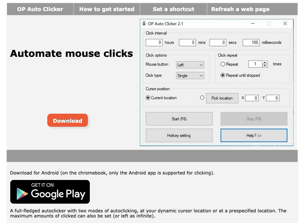Increase repeat times with up arrow

coord(265,62)
